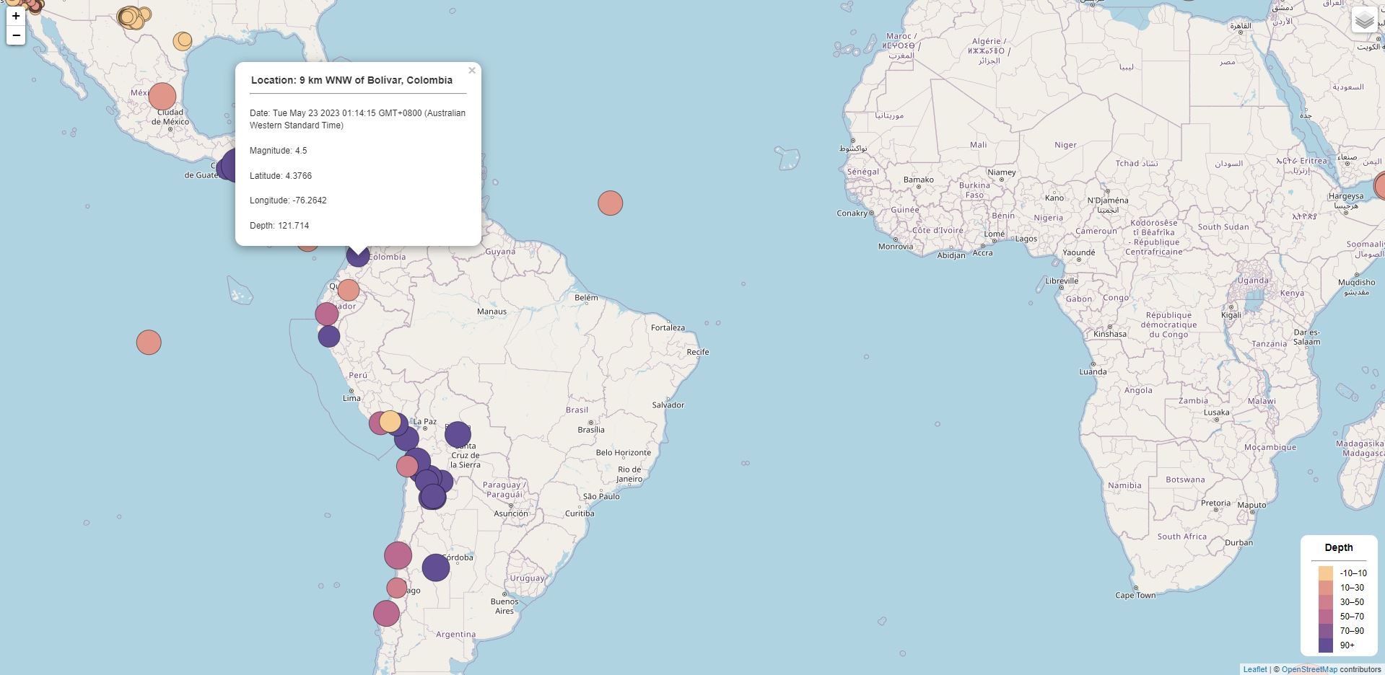Select the southernmost pink marker in Chile
The height and width of the screenshot is (675, 1385).
(387, 614)
